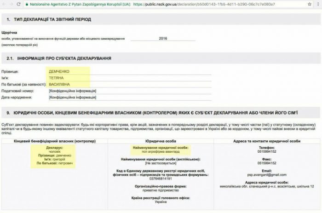The image size is (322, 213).
Task: Click the browser forward arrow
Action: tap(11, 4)
